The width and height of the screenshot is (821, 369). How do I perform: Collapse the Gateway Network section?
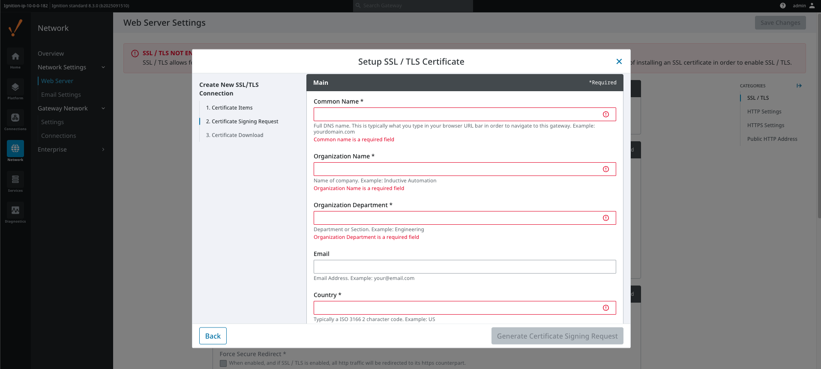click(x=103, y=108)
